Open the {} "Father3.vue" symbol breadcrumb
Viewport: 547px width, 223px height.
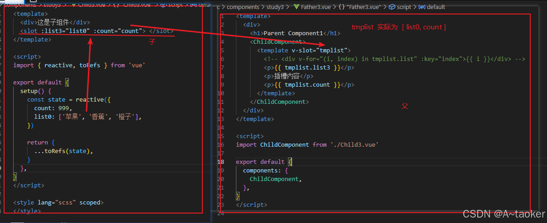point(360,7)
